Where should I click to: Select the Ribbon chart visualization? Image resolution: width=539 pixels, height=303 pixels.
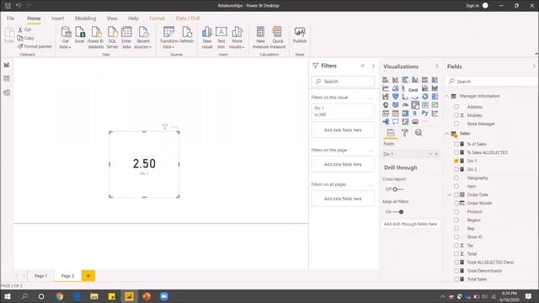pyautogui.click(x=435, y=88)
